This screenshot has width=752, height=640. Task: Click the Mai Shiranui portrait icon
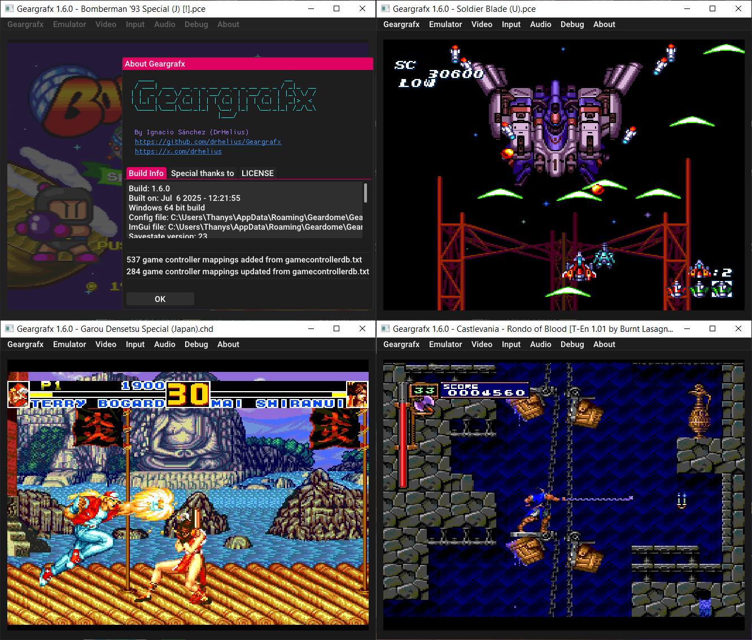pyautogui.click(x=357, y=394)
